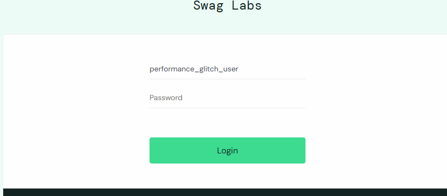Image resolution: width=447 pixels, height=196 pixels.
Task: Activate the username textbox above Password
Action: pyautogui.click(x=227, y=69)
